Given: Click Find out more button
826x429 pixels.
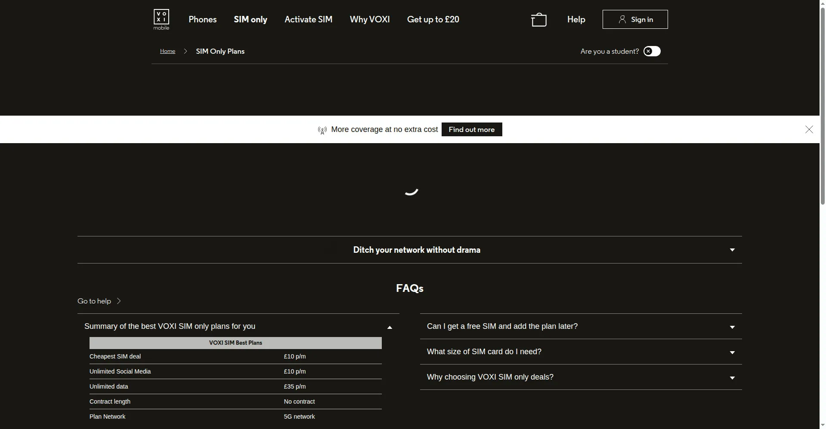Looking at the screenshot, I should [472, 129].
